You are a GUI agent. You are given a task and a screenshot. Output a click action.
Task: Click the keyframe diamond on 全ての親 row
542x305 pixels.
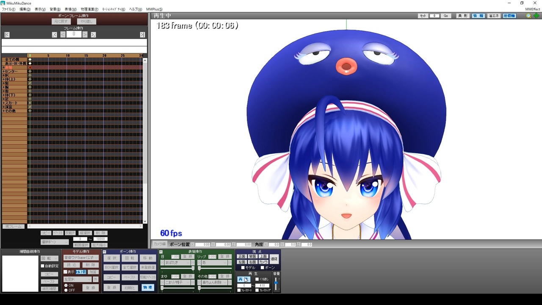point(30,60)
